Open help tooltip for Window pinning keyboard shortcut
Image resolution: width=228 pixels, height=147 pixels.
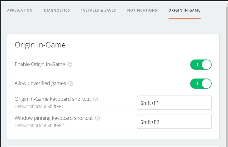98,118
